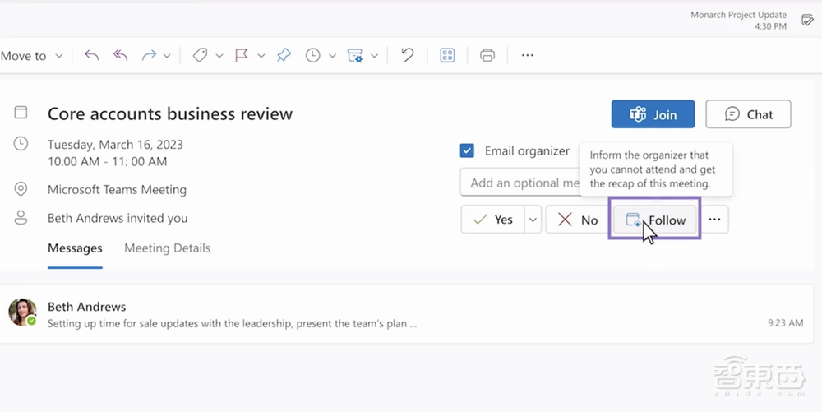Image resolution: width=822 pixels, height=412 pixels.
Task: Expand the Forward options dropdown arrow
Action: coord(167,56)
